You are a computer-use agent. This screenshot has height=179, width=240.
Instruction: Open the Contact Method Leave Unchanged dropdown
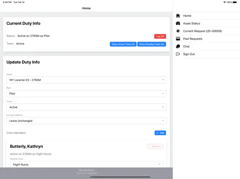pyautogui.click(x=86, y=121)
